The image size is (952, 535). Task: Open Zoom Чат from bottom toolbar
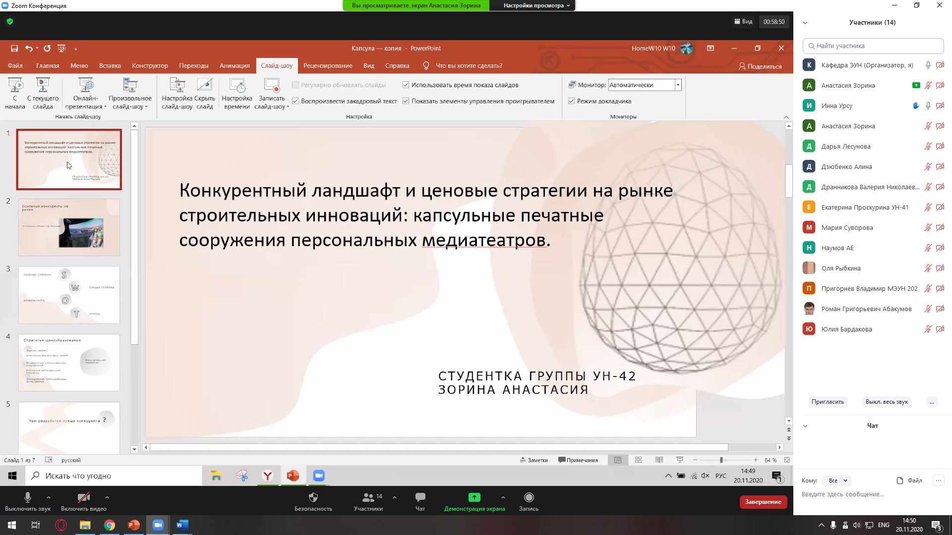click(420, 501)
